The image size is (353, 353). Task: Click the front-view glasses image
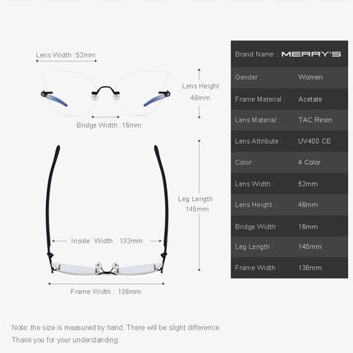tap(106, 93)
